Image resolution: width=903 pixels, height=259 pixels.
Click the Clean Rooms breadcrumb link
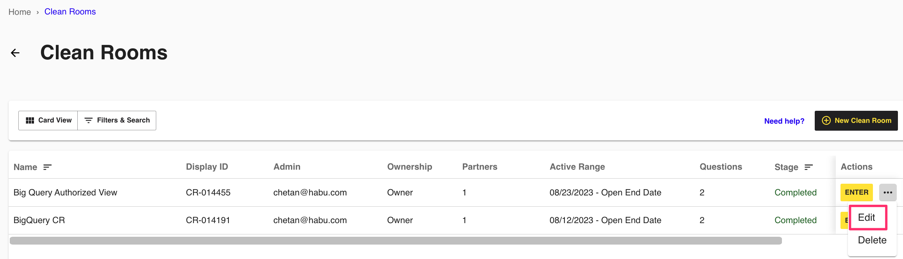click(x=70, y=12)
